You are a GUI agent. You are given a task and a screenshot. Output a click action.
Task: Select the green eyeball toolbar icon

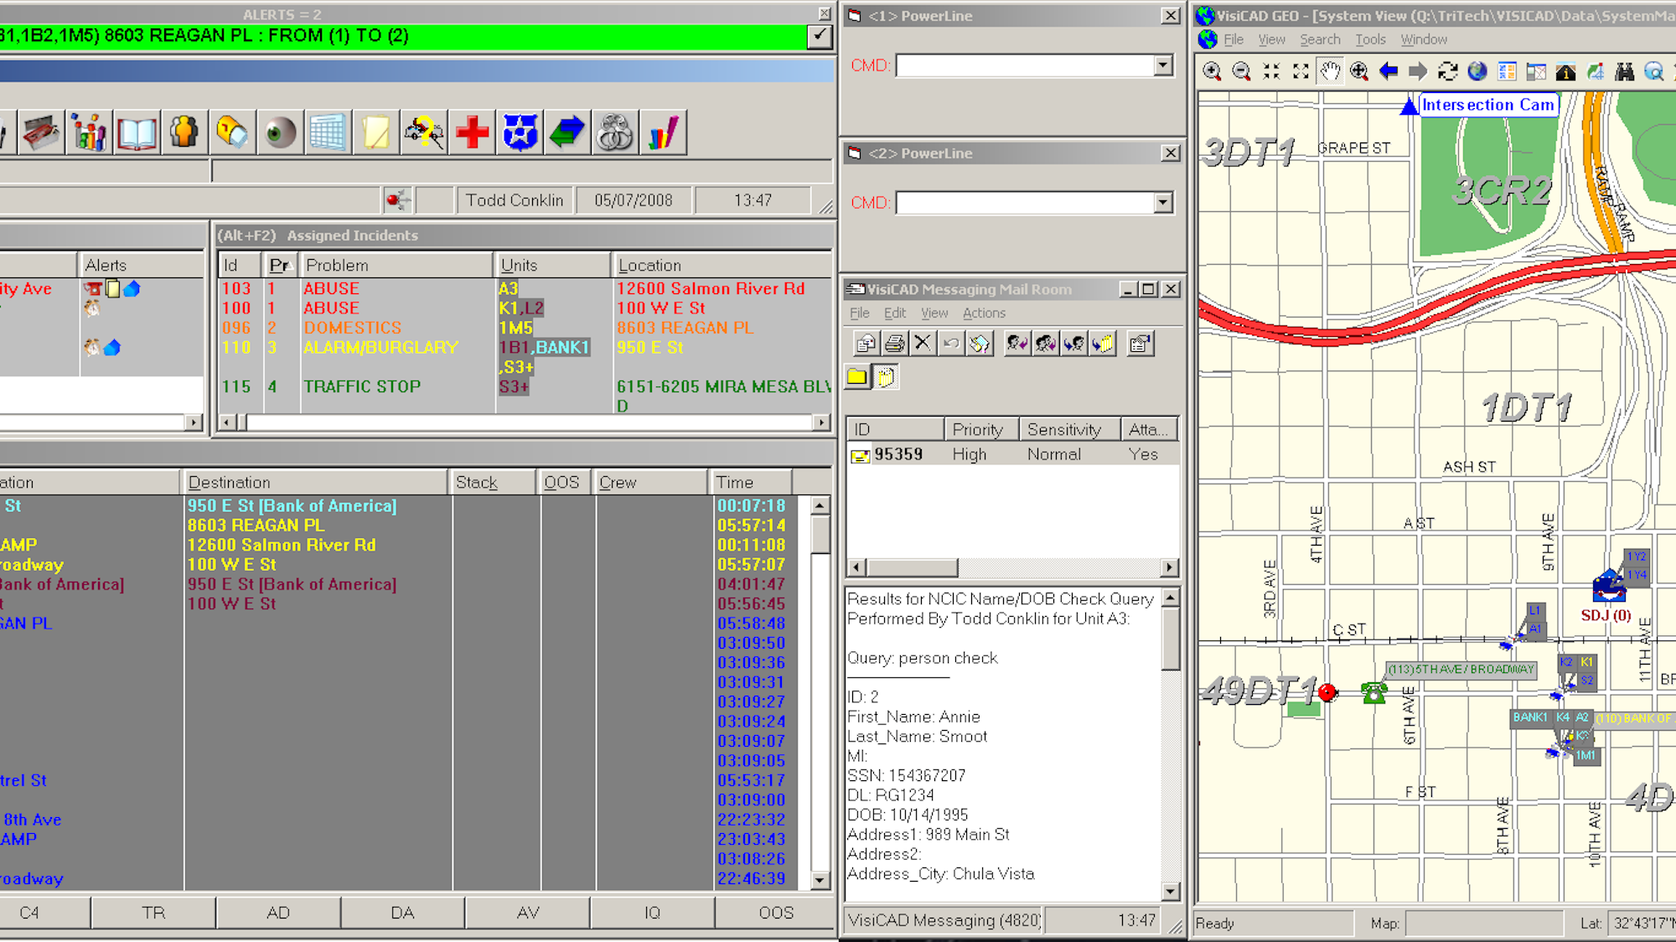[280, 133]
